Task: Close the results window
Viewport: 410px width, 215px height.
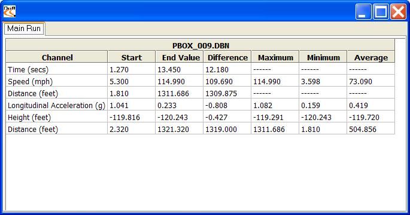Action: point(398,12)
